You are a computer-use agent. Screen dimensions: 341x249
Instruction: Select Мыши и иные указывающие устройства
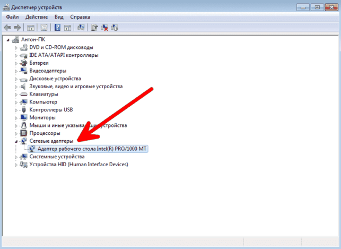click(78, 125)
